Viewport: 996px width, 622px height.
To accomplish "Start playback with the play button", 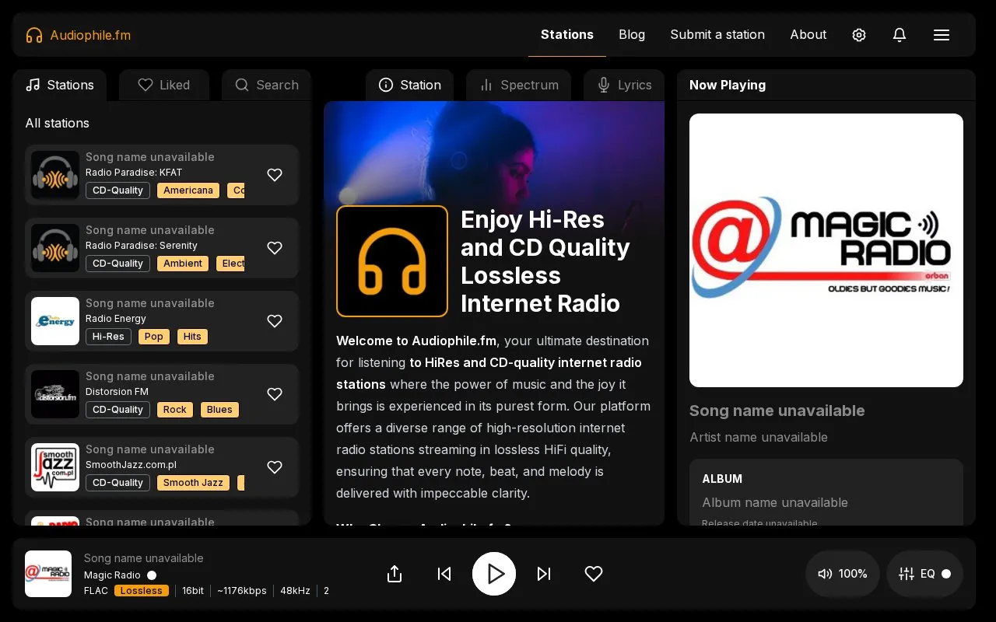I will tap(494, 574).
